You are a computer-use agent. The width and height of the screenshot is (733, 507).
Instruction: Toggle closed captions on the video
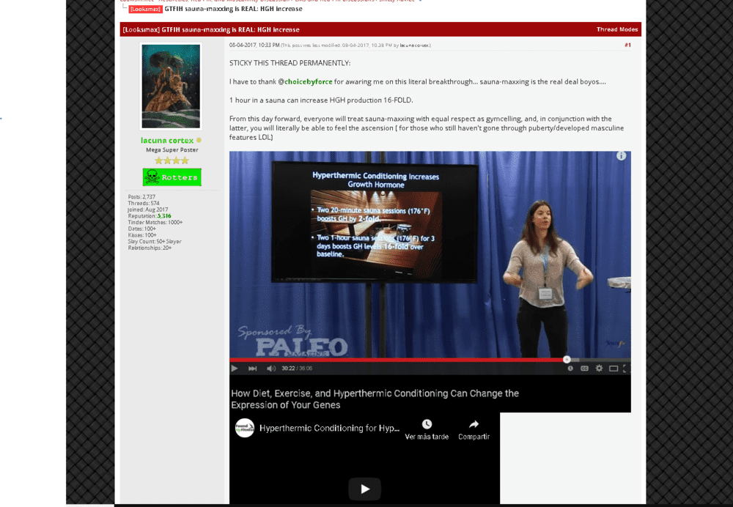[584, 369]
